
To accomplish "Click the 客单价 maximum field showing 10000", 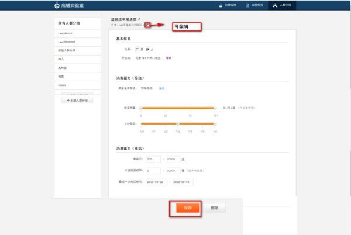I will tap(173, 160).
